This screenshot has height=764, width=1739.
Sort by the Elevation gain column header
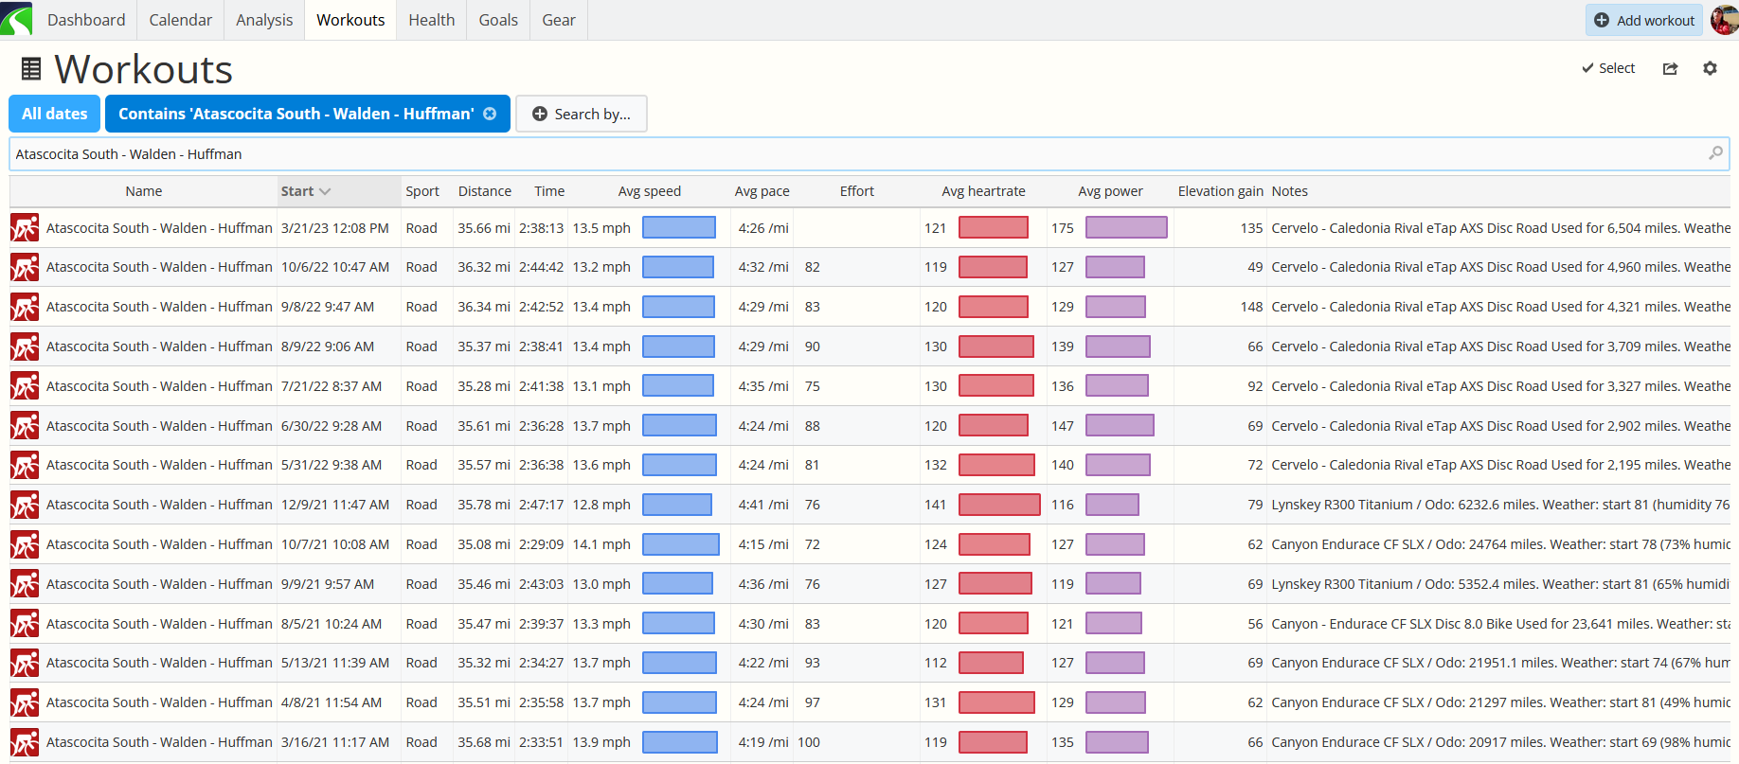click(1220, 191)
